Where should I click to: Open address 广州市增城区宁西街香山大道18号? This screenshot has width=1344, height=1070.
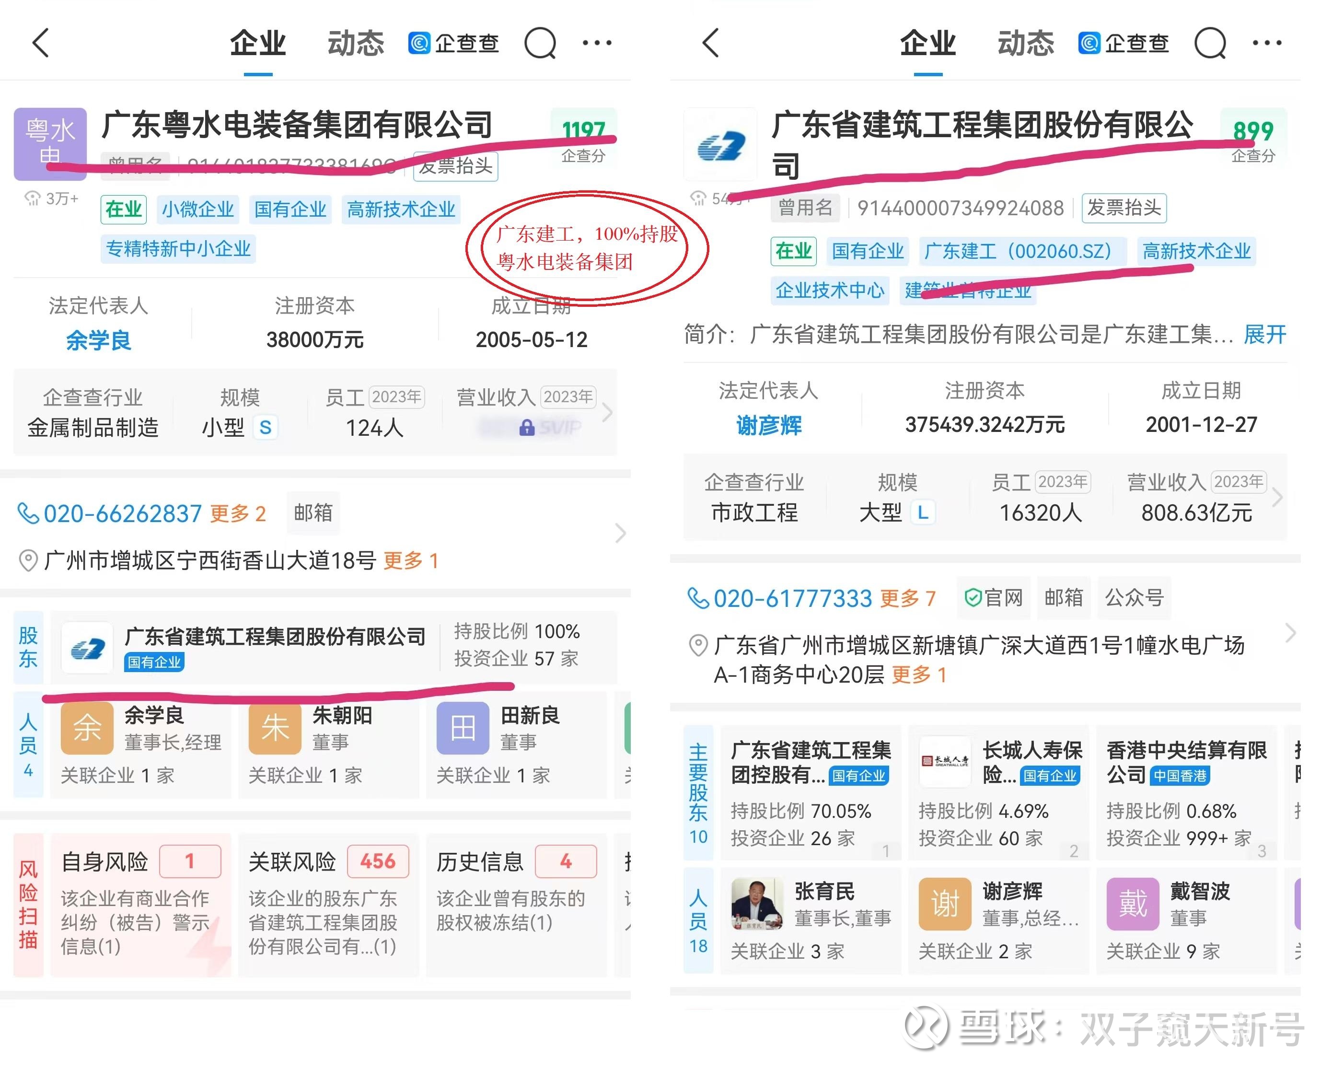210,560
